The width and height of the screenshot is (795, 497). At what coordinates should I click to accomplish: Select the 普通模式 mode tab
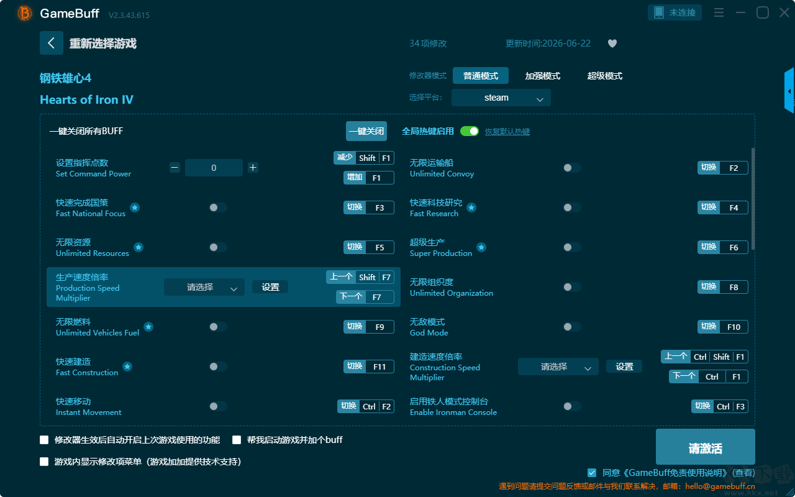(x=481, y=76)
